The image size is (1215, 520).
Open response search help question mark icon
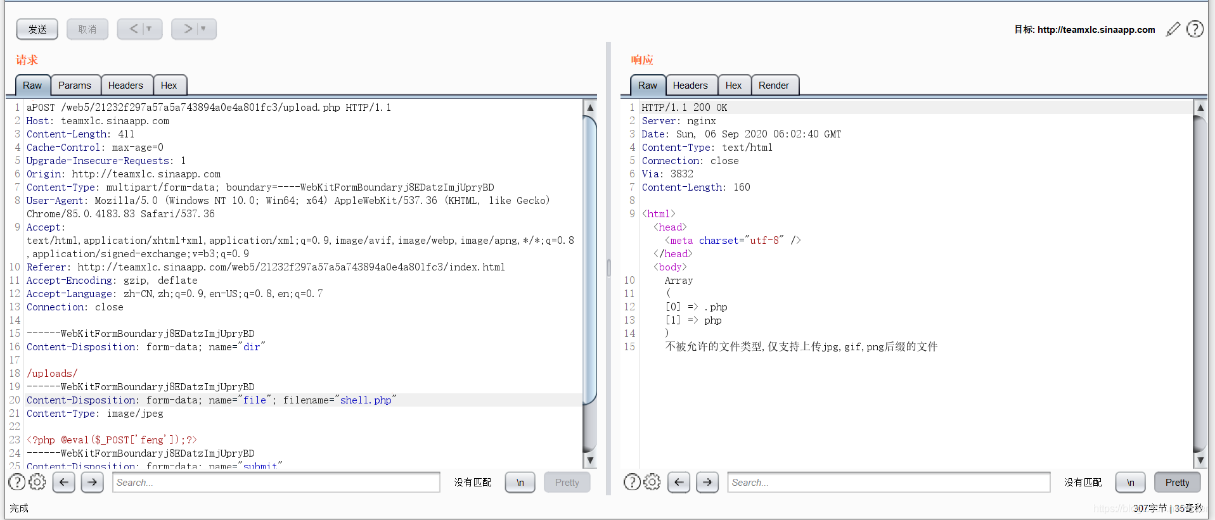[632, 482]
